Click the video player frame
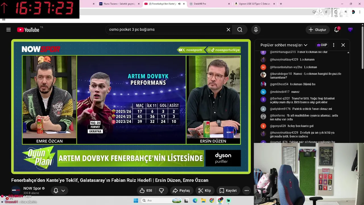Viewport: 364px width, 205px height. click(131, 106)
